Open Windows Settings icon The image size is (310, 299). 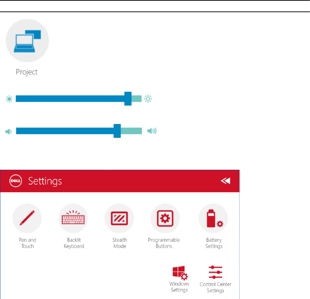(180, 273)
